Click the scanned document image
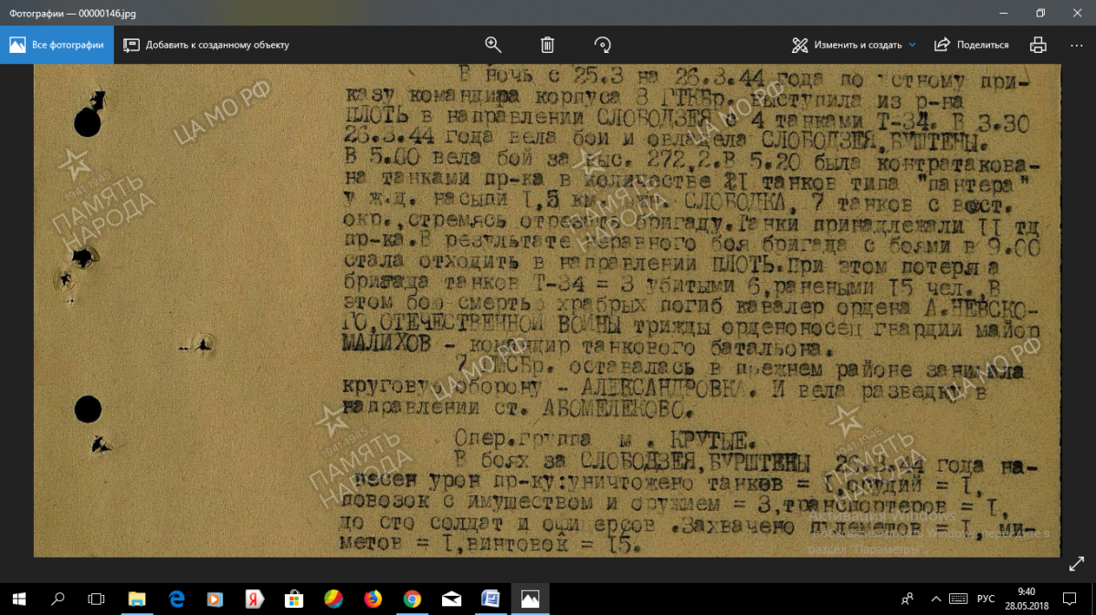Image resolution: width=1096 pixels, height=615 pixels. (x=547, y=310)
